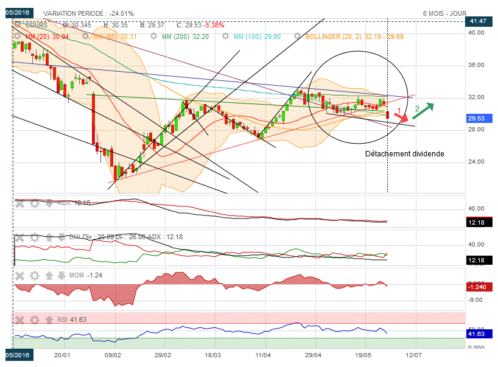Open the RSI indicator settings gear
The width and height of the screenshot is (498, 367).
(35, 320)
